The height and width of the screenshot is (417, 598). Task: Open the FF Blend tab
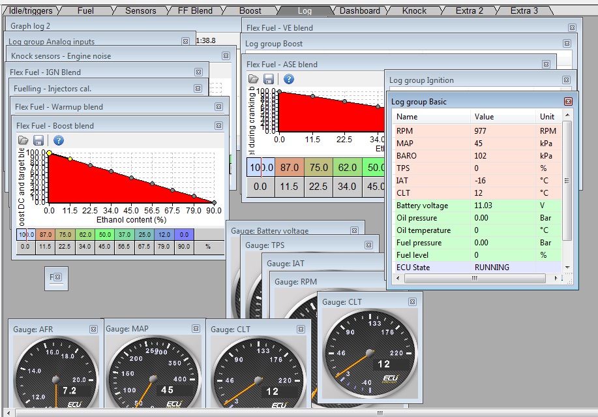pyautogui.click(x=194, y=10)
